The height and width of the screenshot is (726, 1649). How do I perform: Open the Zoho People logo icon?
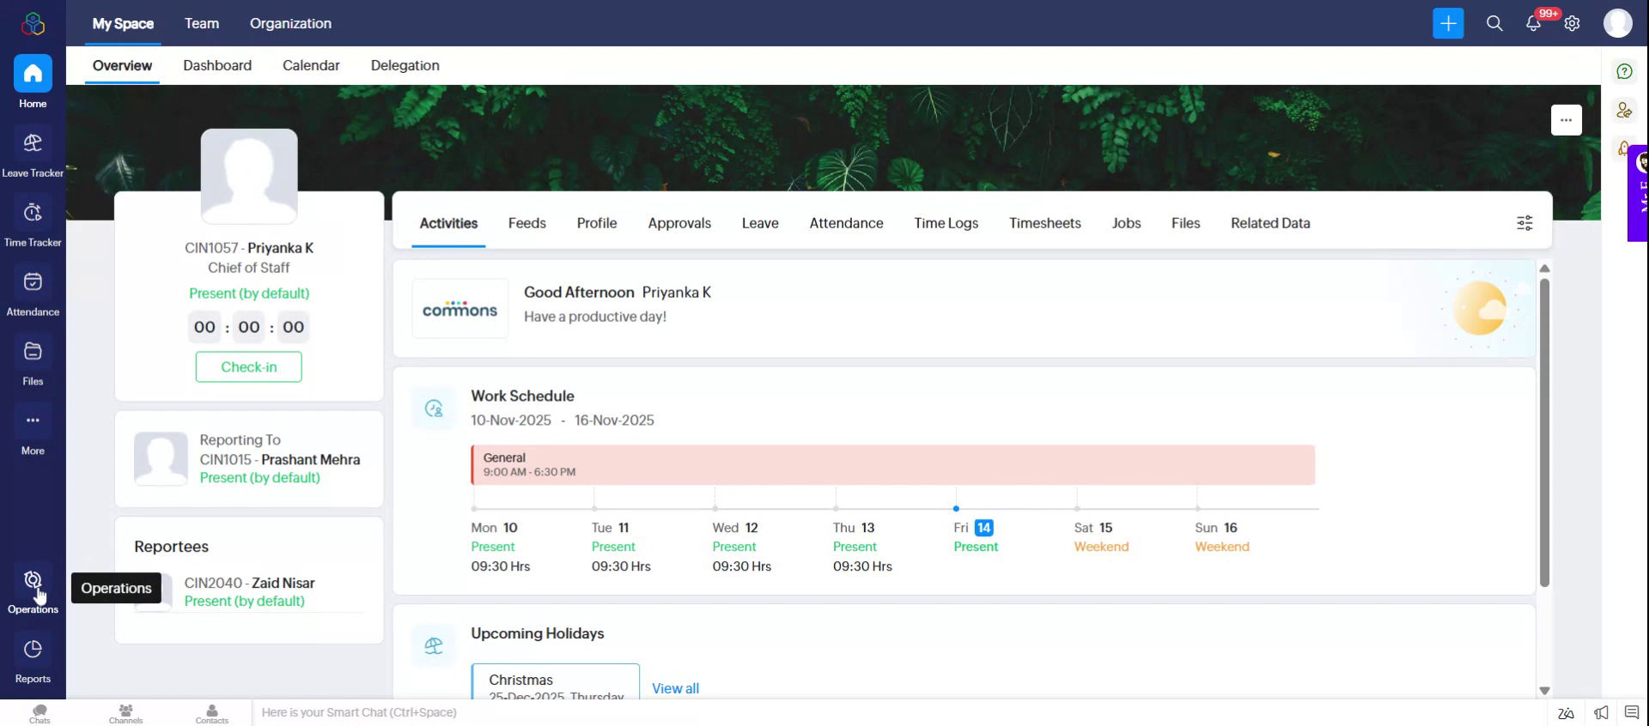pyautogui.click(x=33, y=23)
